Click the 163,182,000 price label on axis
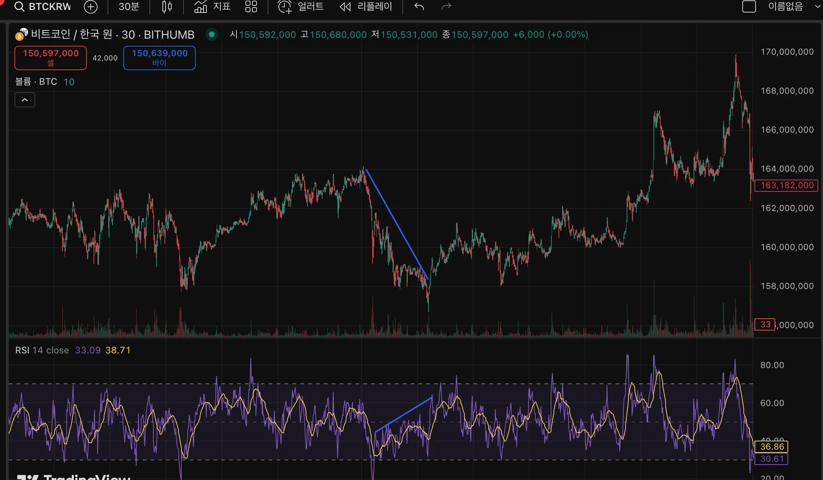 click(787, 185)
